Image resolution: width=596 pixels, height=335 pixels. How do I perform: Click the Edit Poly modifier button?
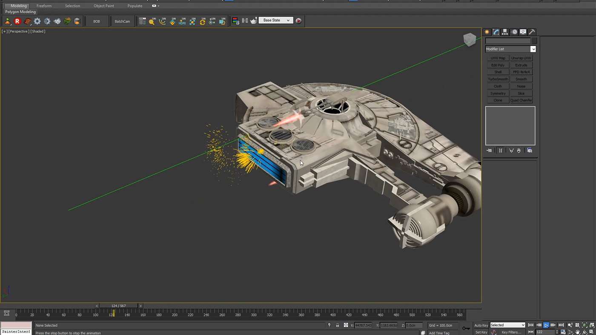[498, 65]
